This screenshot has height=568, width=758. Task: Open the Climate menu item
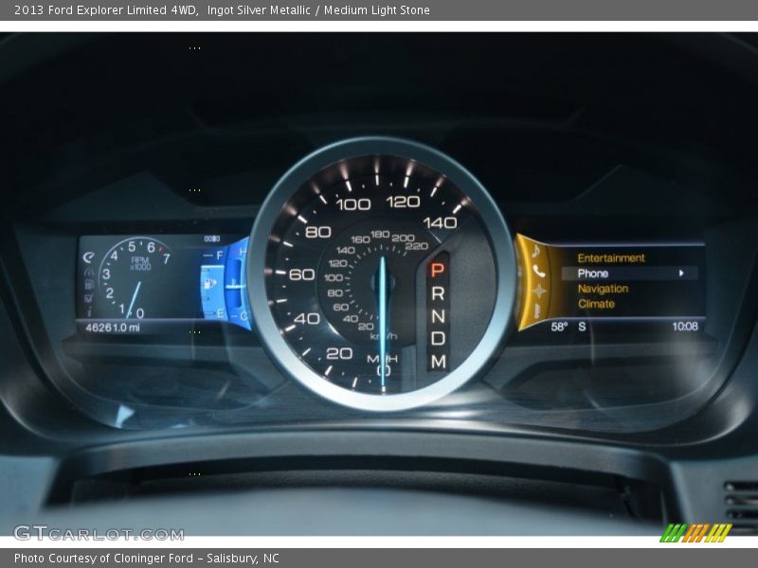(596, 304)
